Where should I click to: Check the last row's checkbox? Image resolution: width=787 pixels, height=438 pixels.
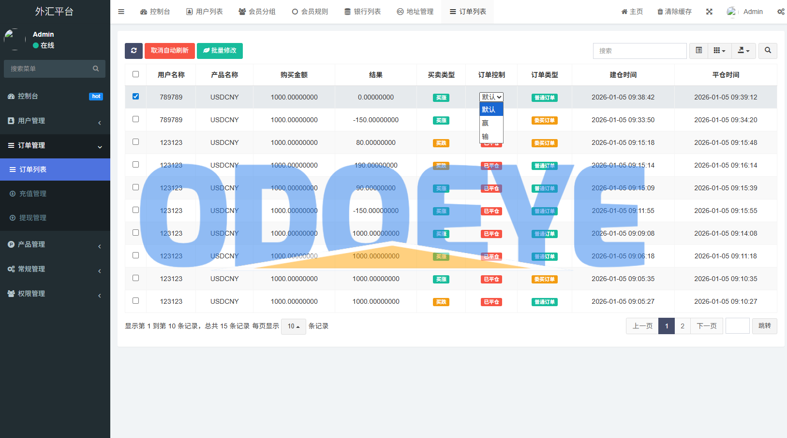click(135, 301)
